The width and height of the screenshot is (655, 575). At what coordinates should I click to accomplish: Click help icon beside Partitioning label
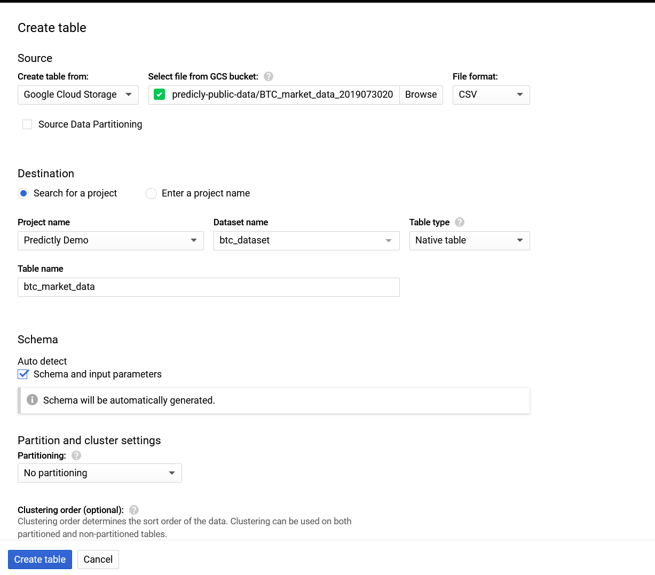pyautogui.click(x=76, y=455)
